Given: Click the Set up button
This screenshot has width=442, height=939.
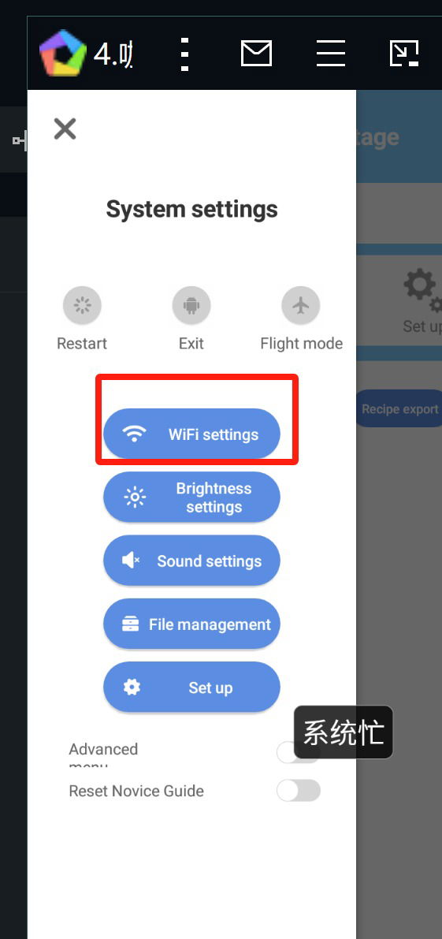Looking at the screenshot, I should [x=191, y=687].
